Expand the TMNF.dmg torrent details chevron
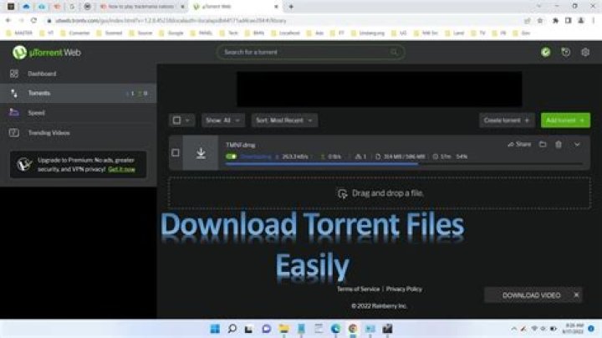Screen dimensions: 602x338 point(577,145)
